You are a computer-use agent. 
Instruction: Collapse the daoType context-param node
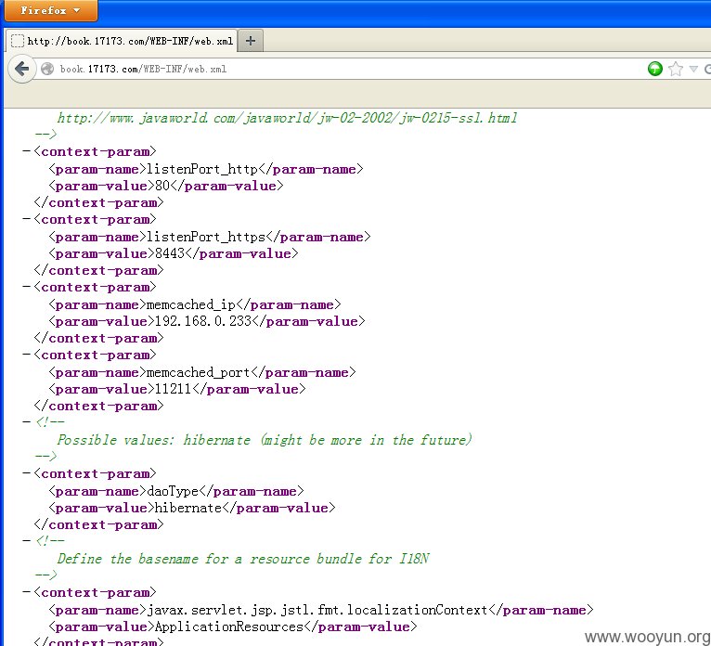[26, 473]
